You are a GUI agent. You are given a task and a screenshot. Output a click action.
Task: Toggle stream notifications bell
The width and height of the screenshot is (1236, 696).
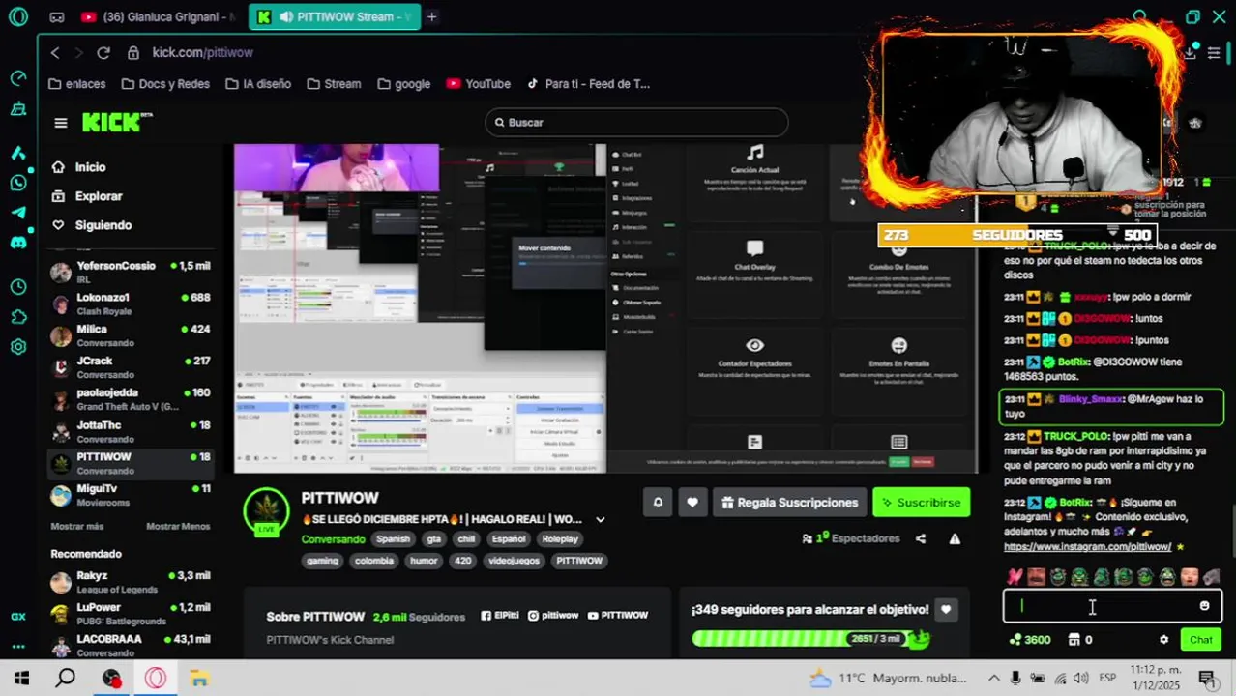(x=658, y=503)
